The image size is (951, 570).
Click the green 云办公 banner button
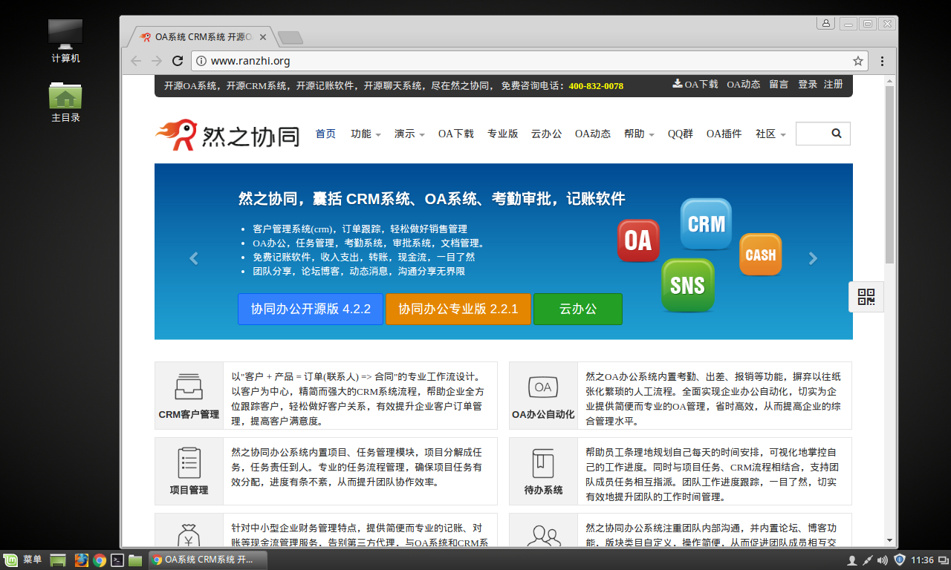coord(578,309)
